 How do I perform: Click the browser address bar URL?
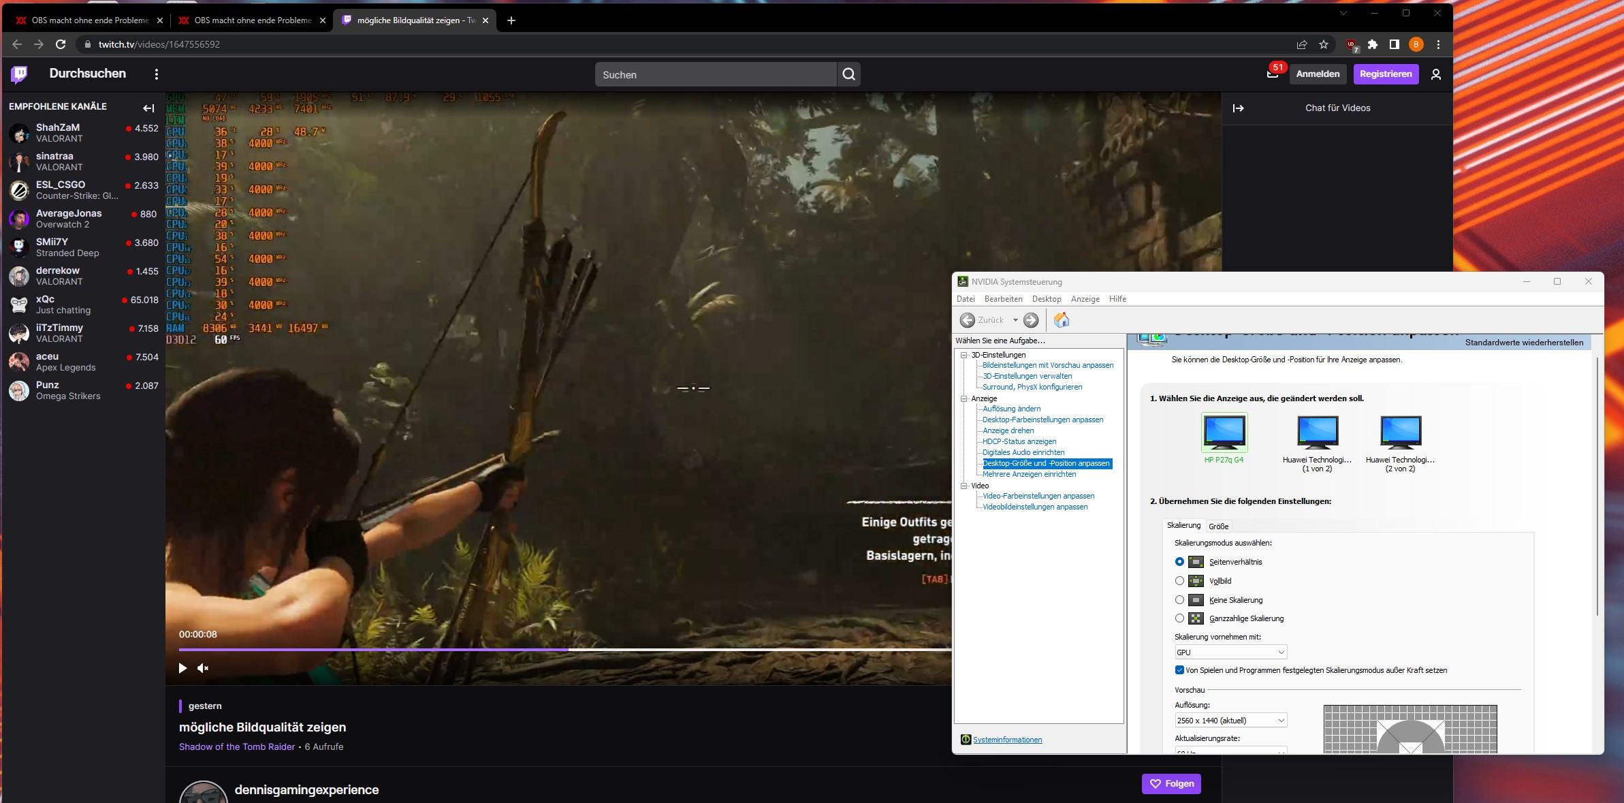(159, 44)
